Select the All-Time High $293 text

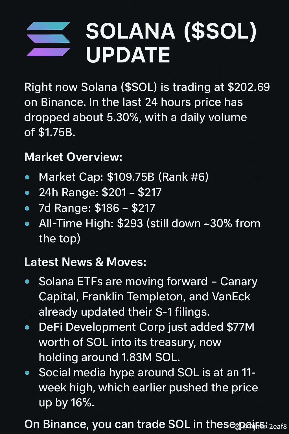91,223
